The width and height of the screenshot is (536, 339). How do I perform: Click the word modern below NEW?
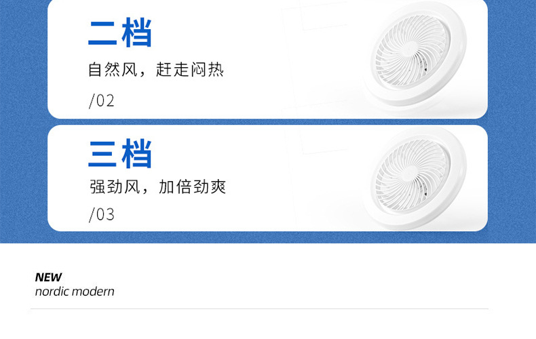[x=94, y=292]
